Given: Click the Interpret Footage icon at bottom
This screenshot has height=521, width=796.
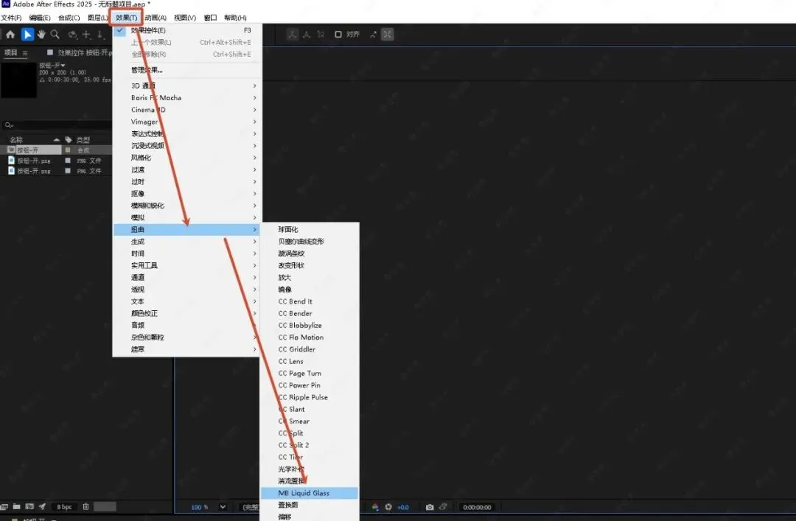Looking at the screenshot, I should 4,506.
